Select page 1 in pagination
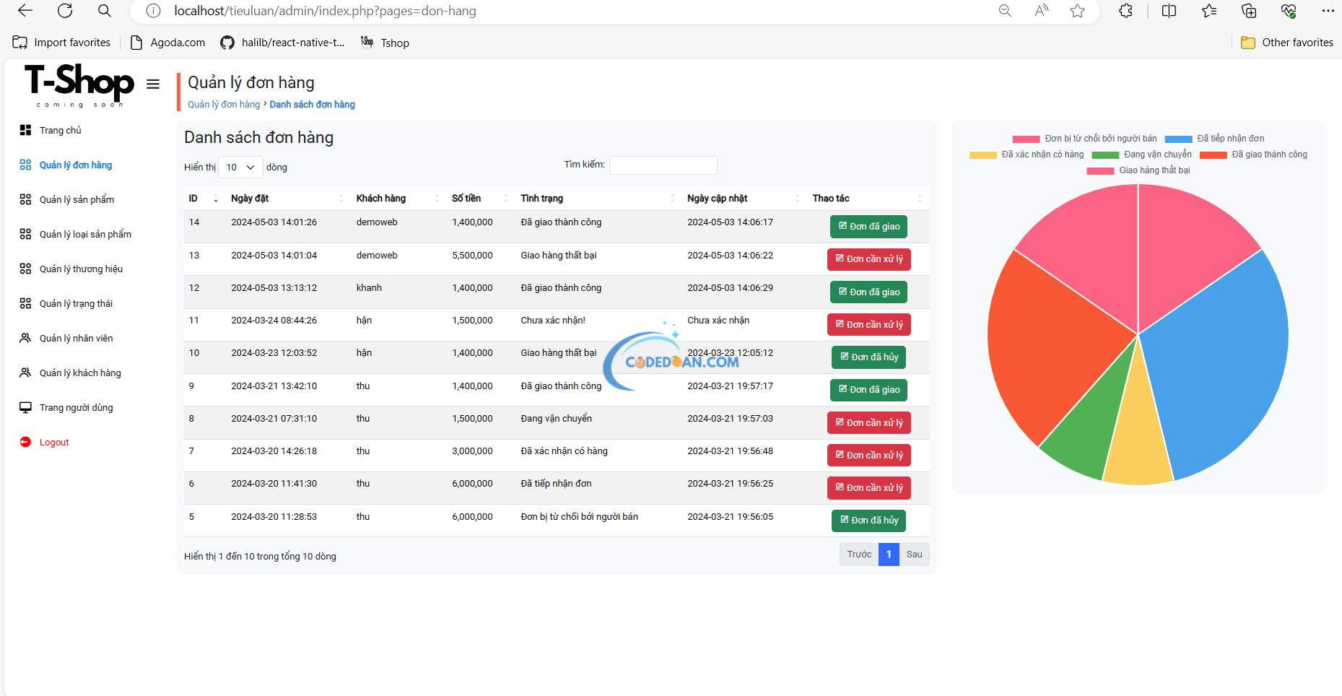The width and height of the screenshot is (1342, 696). point(889,554)
